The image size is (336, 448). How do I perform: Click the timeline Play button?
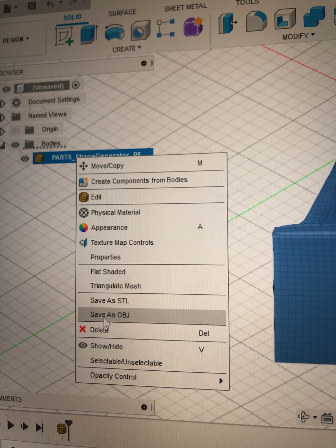tap(11, 425)
